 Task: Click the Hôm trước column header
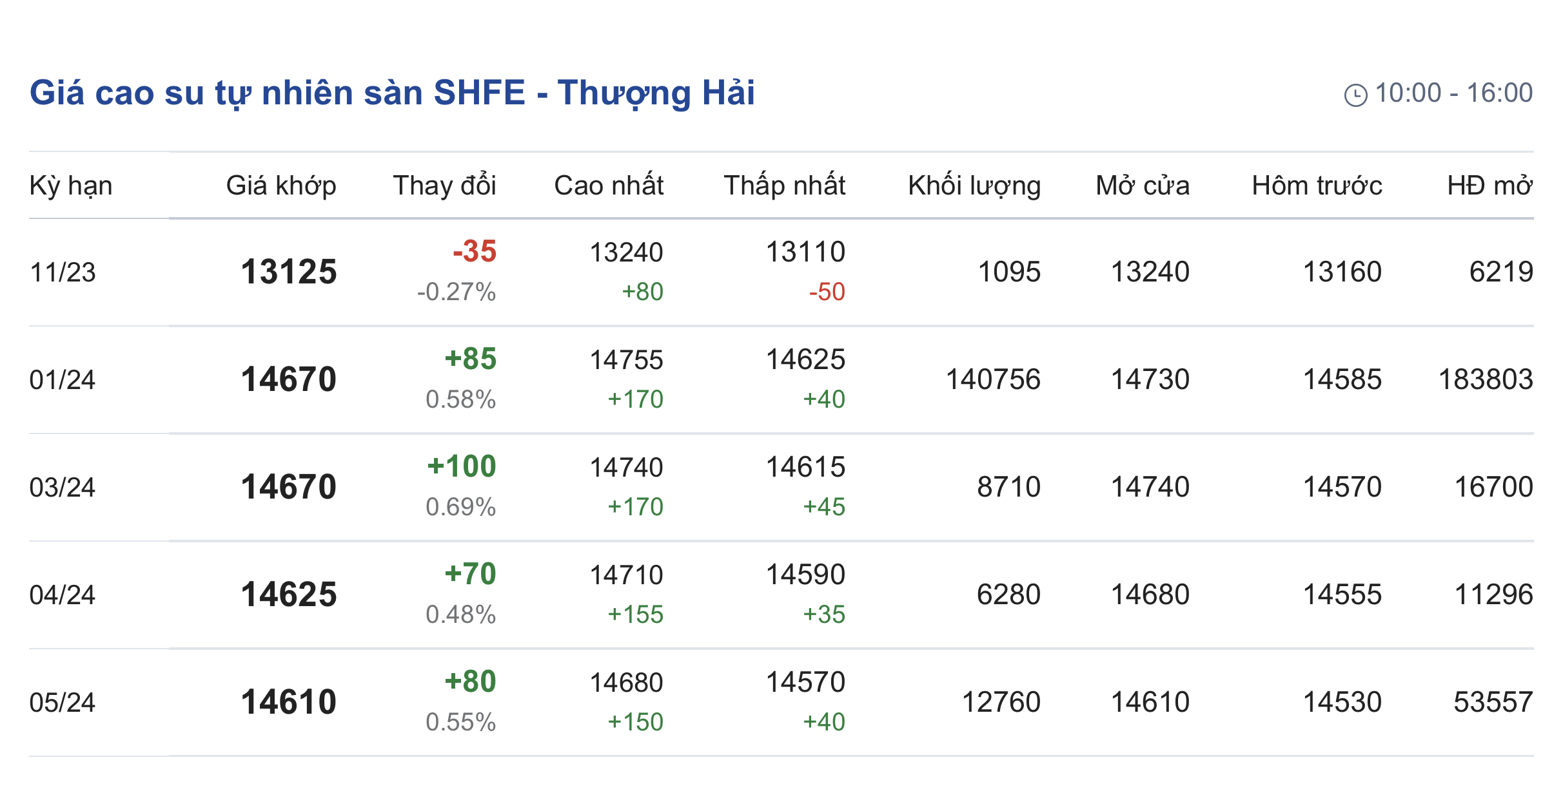click(1317, 186)
